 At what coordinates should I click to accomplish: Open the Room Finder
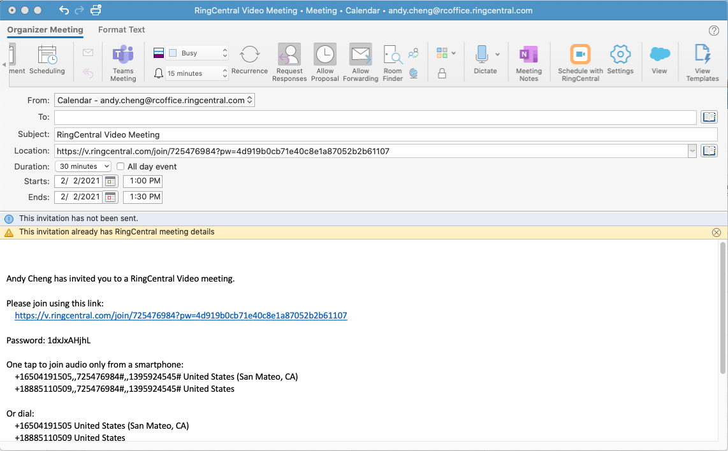(x=393, y=62)
